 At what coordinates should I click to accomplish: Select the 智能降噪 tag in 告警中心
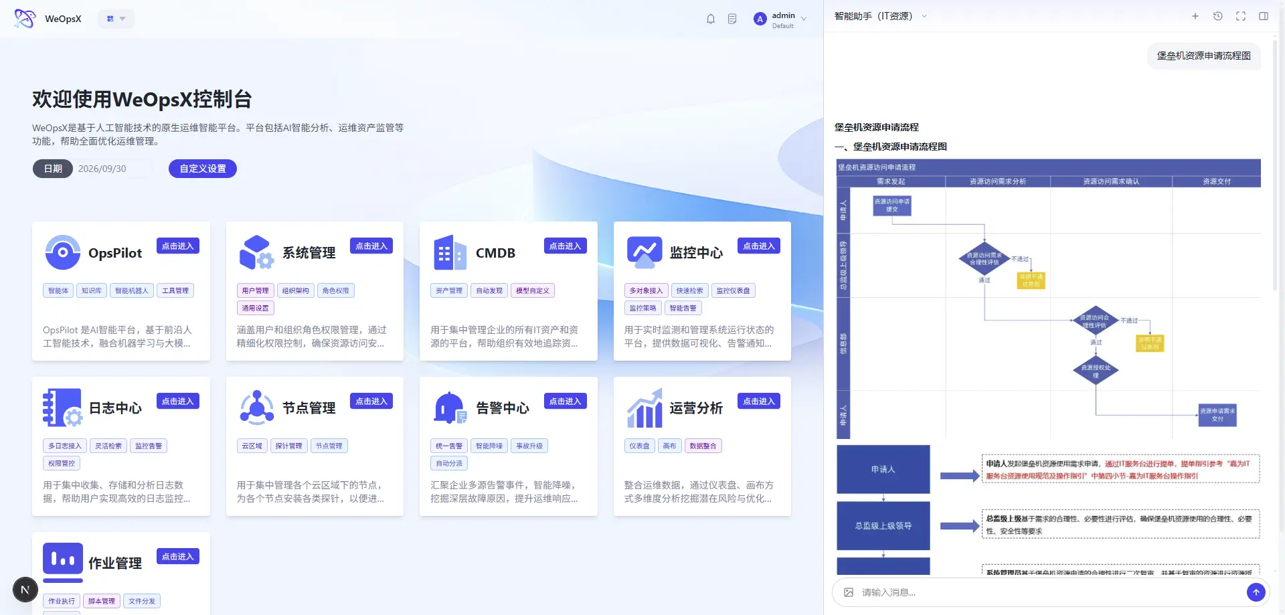point(489,446)
